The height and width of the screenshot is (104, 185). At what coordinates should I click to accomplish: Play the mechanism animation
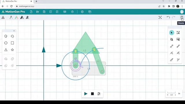[86, 94]
